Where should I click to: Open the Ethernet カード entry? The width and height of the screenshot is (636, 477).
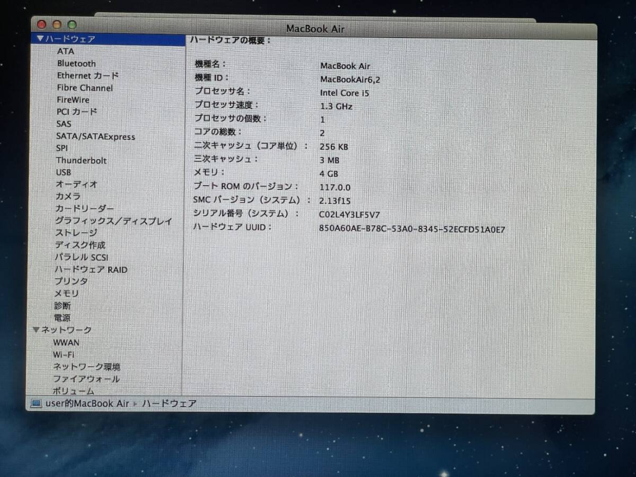[87, 76]
